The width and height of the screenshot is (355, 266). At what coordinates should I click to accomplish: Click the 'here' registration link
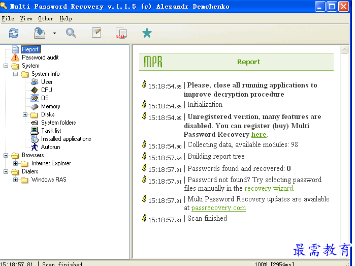(x=259, y=134)
